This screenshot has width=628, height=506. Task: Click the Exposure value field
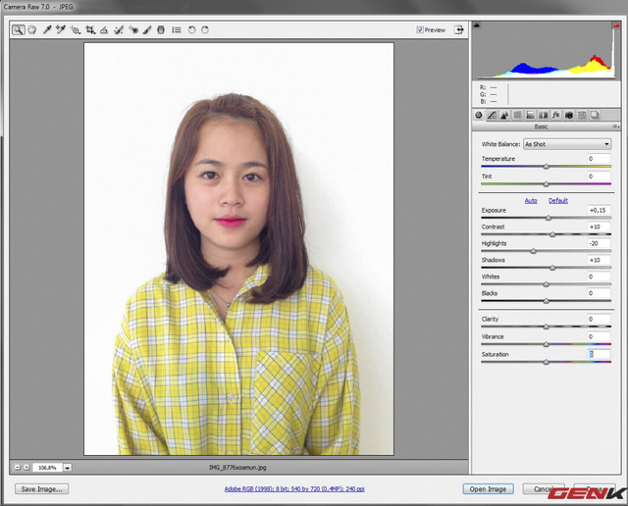[x=599, y=210]
